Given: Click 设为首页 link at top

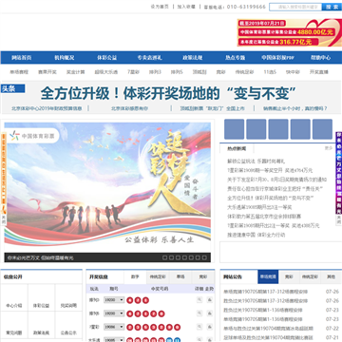Looking at the screenshot, I should (x=160, y=7).
